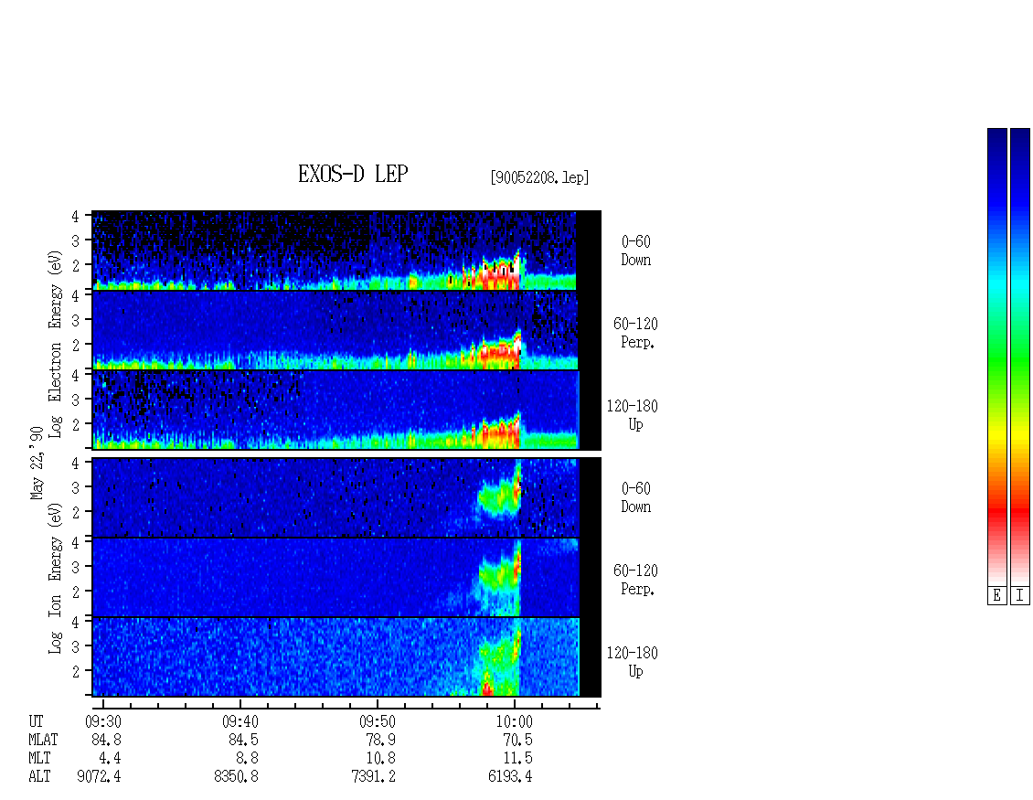Select the boxed I label under color bar
The height and width of the screenshot is (800, 1033).
click(1020, 596)
